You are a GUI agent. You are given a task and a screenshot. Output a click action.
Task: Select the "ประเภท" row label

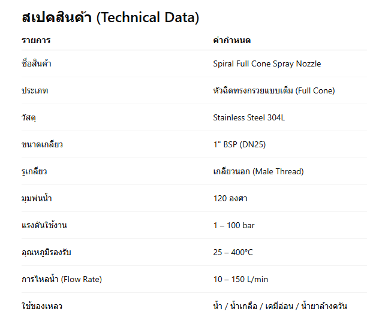(x=35, y=91)
